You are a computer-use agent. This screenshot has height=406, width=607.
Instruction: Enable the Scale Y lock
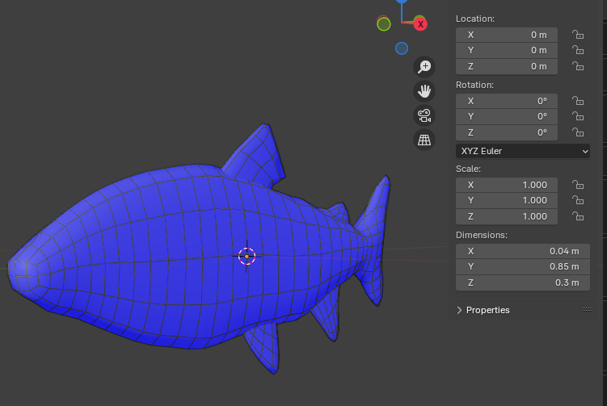(x=578, y=200)
